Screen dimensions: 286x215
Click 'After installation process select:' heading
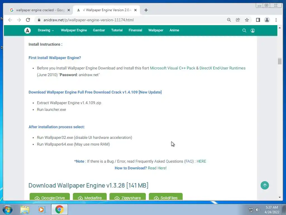pyautogui.click(x=57, y=127)
